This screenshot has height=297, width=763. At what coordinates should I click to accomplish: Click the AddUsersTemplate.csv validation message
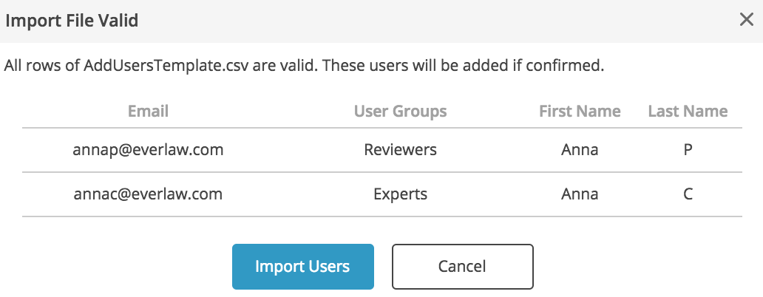(304, 66)
